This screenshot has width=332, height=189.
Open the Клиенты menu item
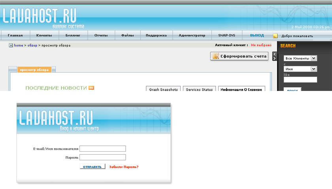[x=44, y=35]
